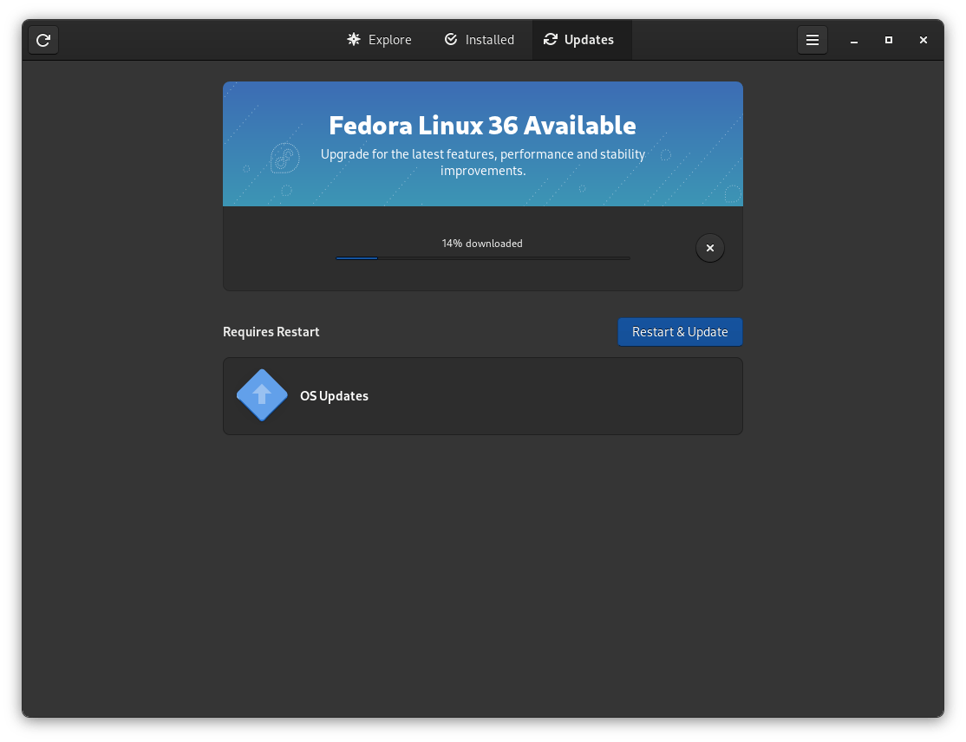Screen dimensions: 966x742
Task: Click the Explore compass icon
Action: [x=352, y=39]
